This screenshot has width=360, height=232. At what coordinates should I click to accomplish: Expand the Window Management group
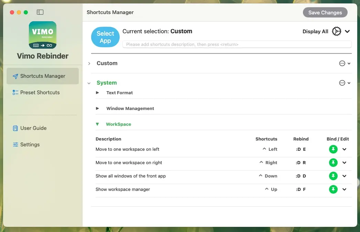click(x=97, y=109)
